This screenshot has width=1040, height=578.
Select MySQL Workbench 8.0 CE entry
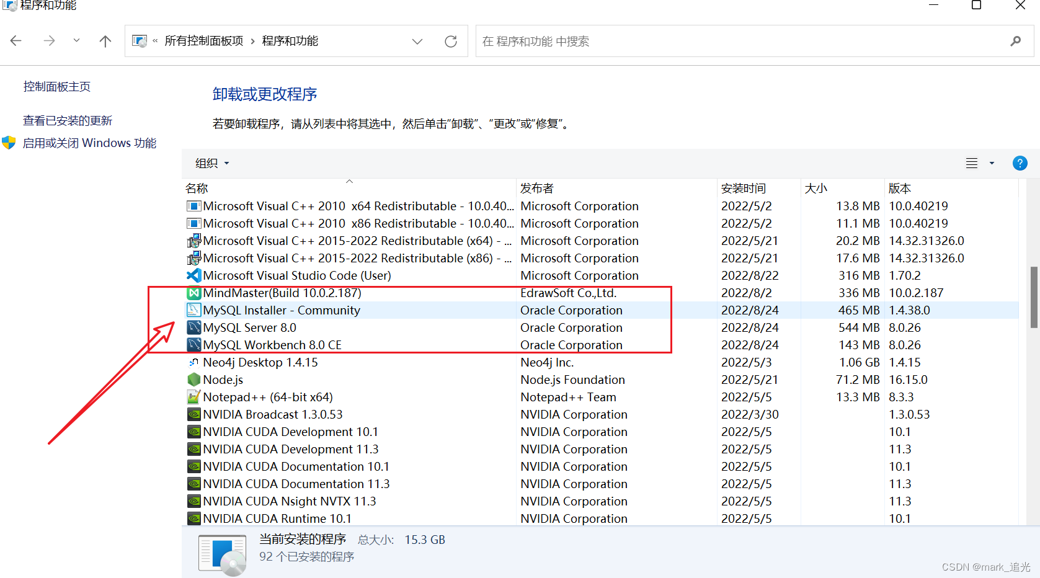(x=272, y=345)
